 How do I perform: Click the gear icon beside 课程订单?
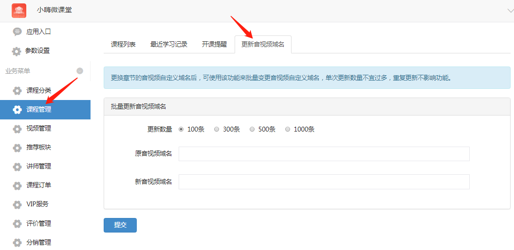click(17, 185)
